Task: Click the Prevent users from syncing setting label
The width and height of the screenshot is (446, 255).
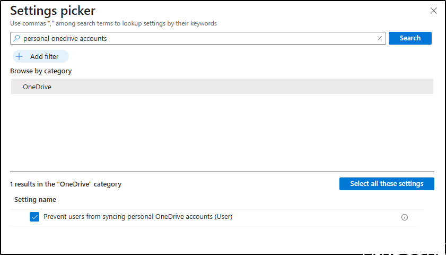Action: click(x=138, y=217)
